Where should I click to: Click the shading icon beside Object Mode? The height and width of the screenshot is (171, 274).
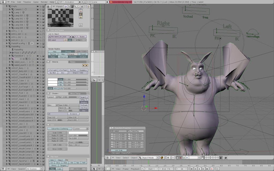tap(162, 158)
